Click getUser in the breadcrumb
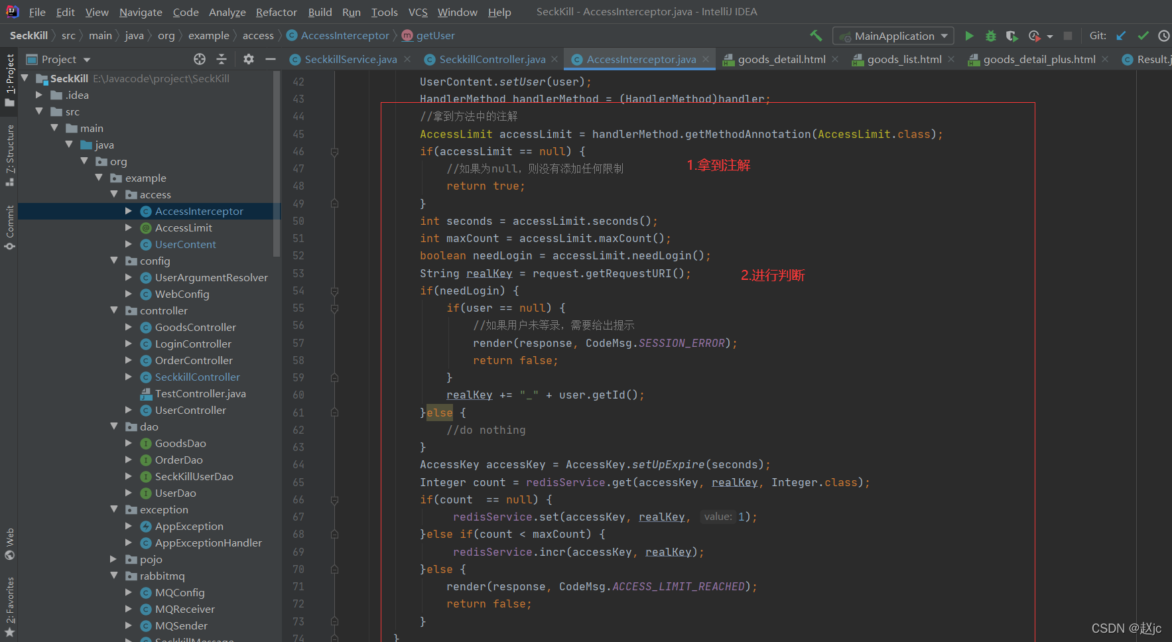Viewport: 1172px width, 642px height. tap(435, 36)
